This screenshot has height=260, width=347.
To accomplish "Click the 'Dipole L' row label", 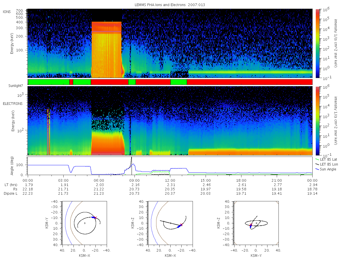I will (10, 194).
